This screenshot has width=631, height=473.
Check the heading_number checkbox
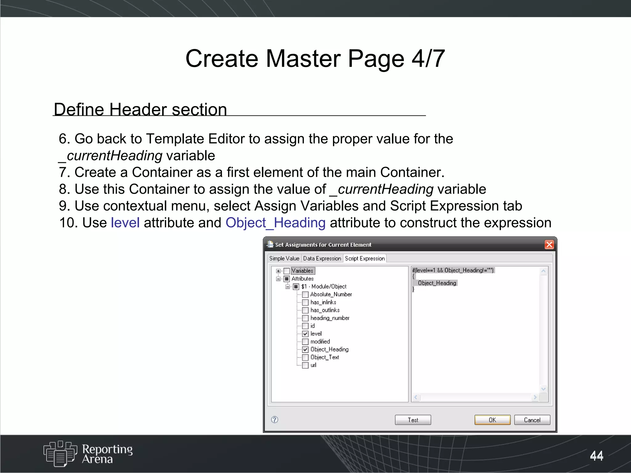(x=305, y=318)
